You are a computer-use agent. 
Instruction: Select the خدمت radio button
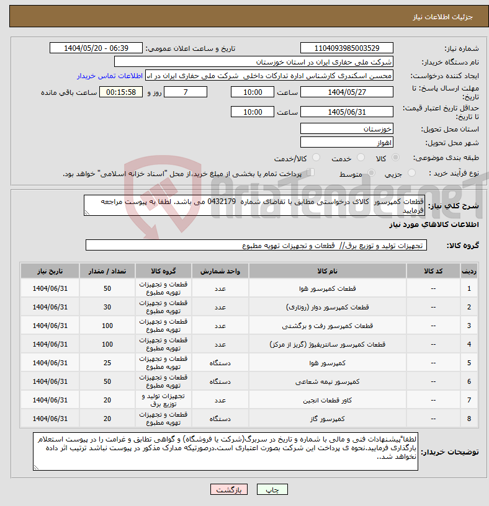[361, 158]
